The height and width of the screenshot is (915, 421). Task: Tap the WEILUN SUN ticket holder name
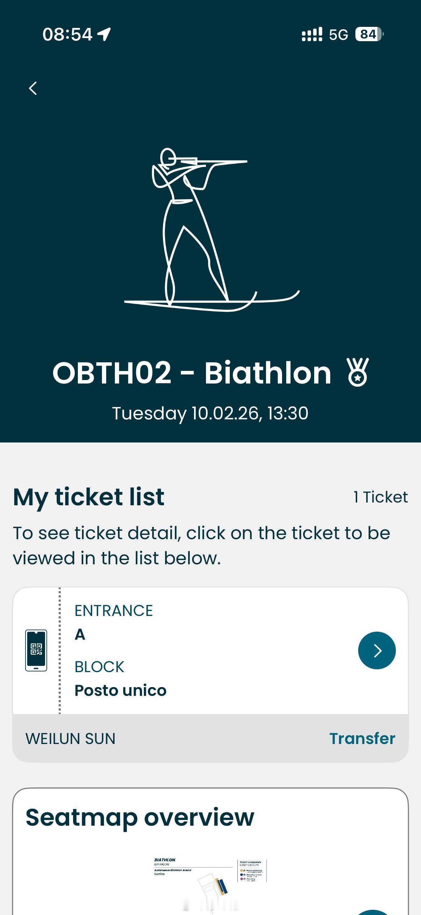click(x=71, y=739)
